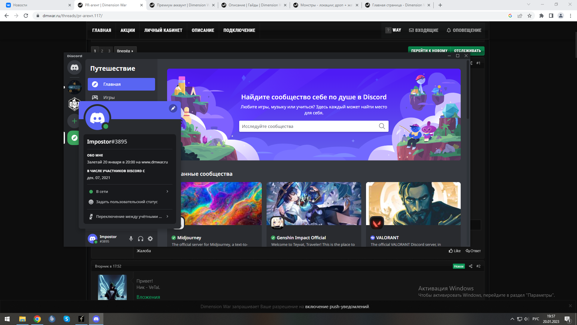Viewport: 577px width, 325px height.
Task: Select Игры category in Discord discovery
Action: point(121,97)
